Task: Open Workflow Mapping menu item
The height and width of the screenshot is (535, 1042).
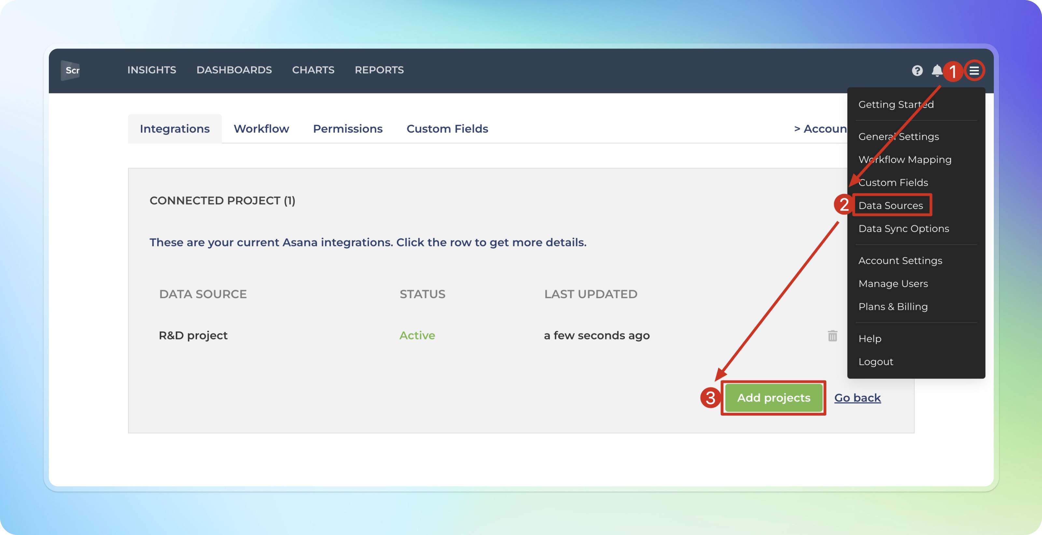Action: 905,159
